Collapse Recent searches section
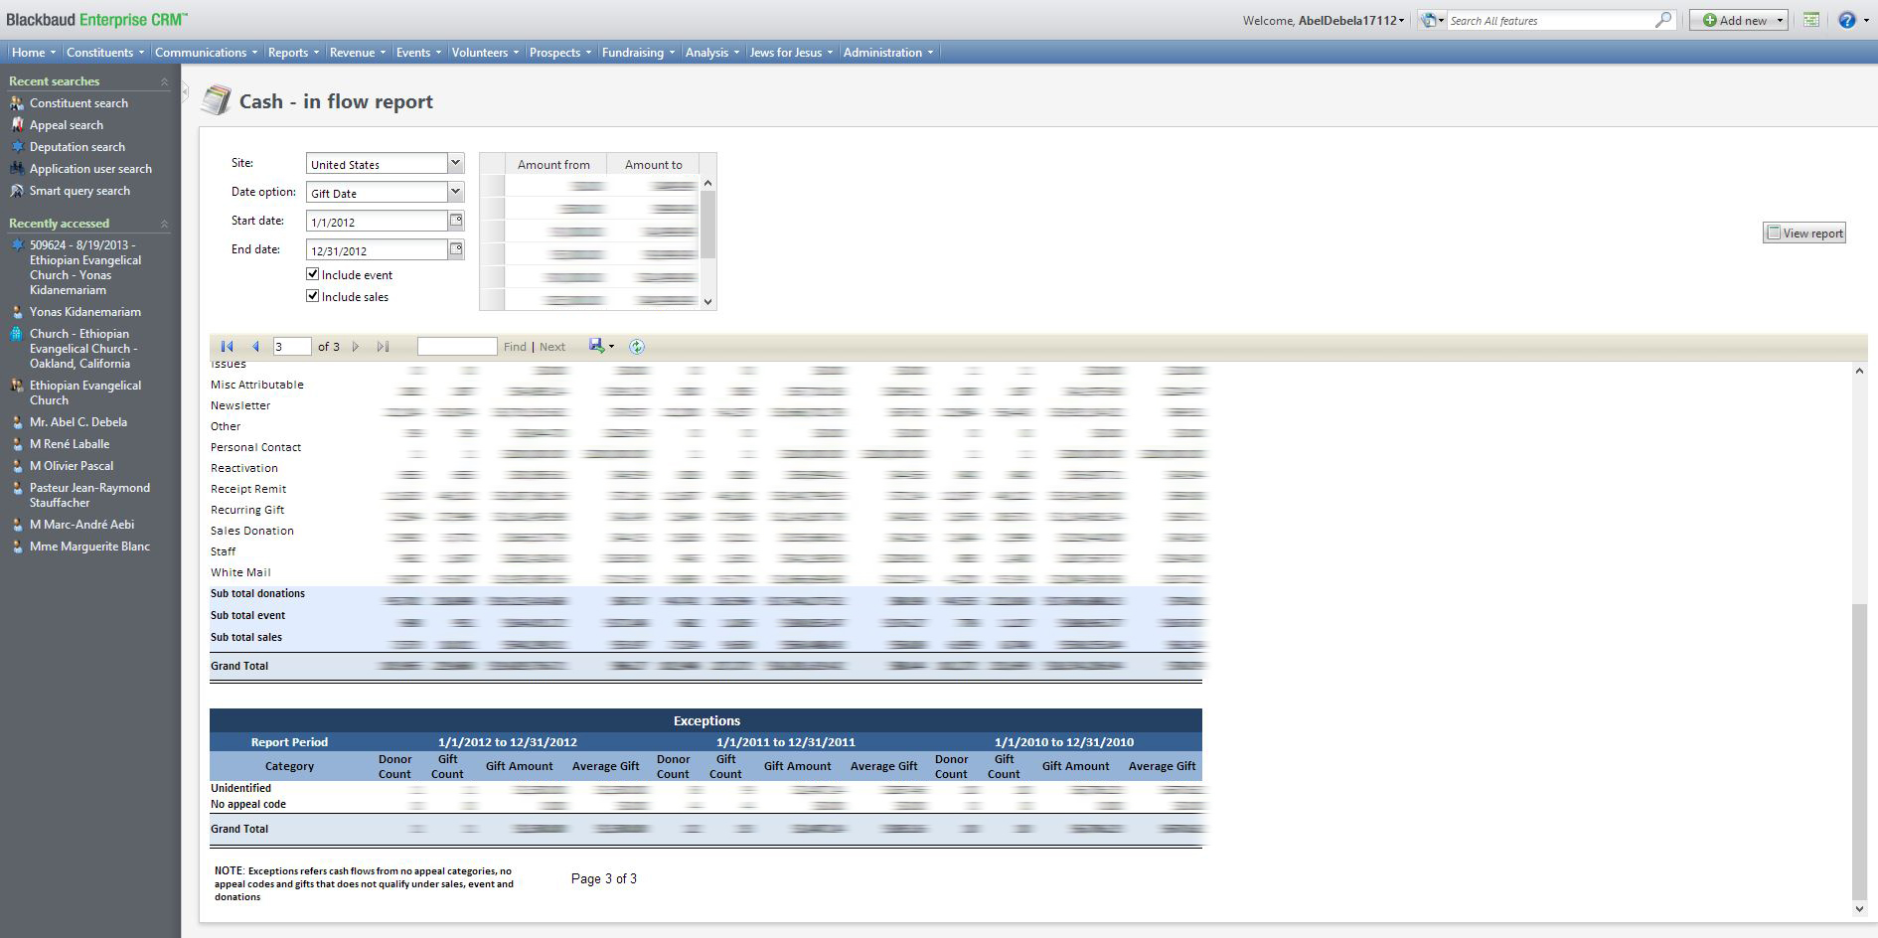 (164, 81)
